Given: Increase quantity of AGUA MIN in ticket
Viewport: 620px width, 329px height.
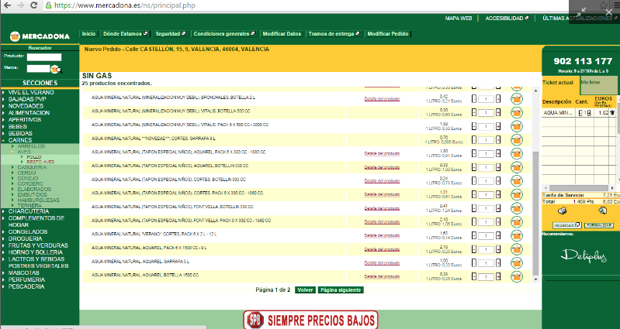Looking at the screenshot, I should 589,113.
